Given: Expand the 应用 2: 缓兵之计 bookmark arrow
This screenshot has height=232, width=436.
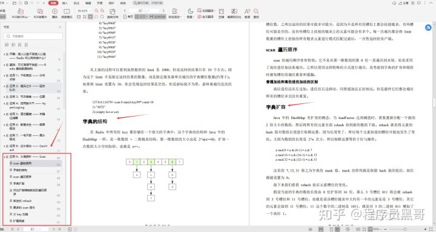Looking at the screenshot, I should pyautogui.click(x=4, y=86).
